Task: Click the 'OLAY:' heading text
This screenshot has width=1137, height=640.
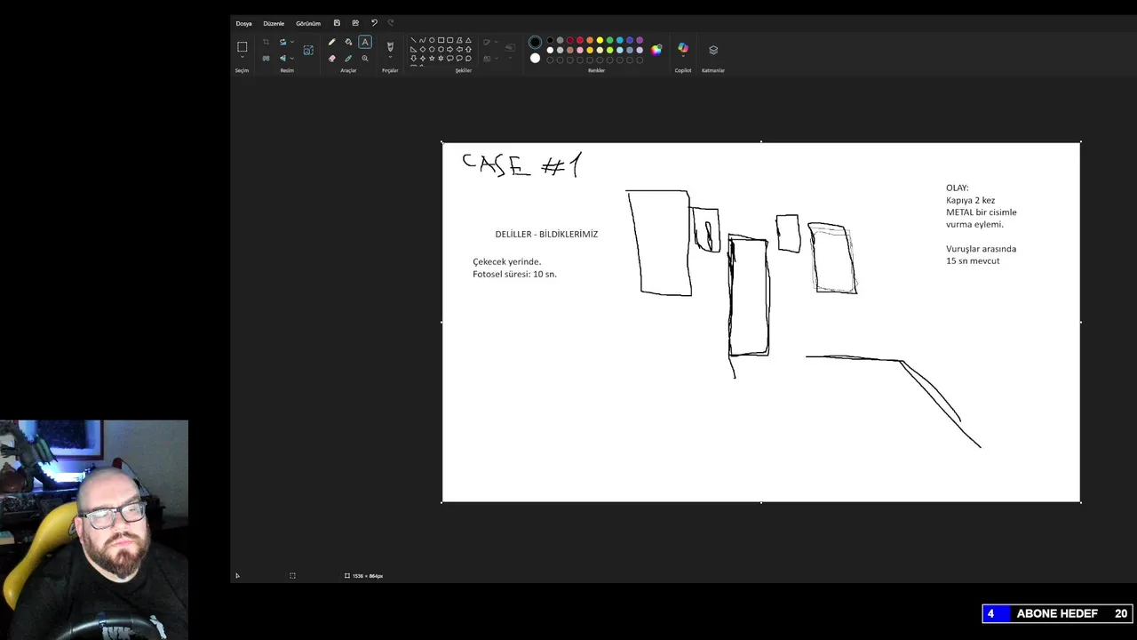Action: point(957,188)
